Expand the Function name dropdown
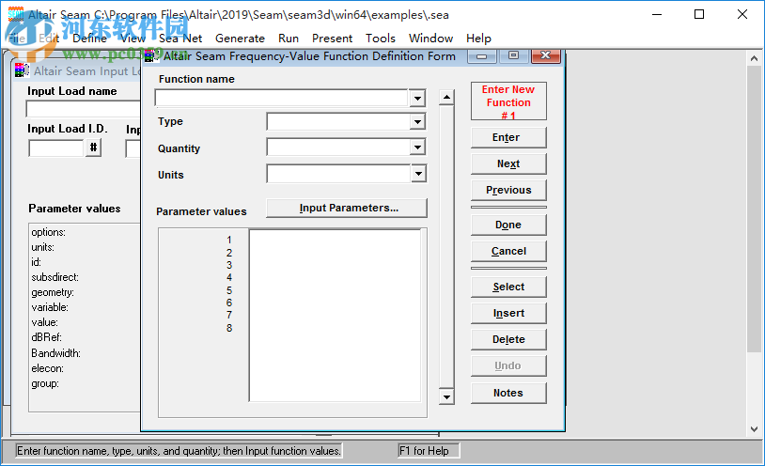This screenshot has height=466, width=765. 417,99
